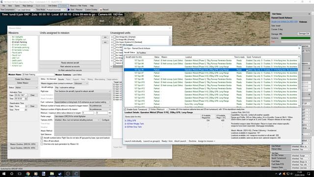
Task: Open Cortana search circle in taskbar
Action: pyautogui.click(x=12, y=174)
